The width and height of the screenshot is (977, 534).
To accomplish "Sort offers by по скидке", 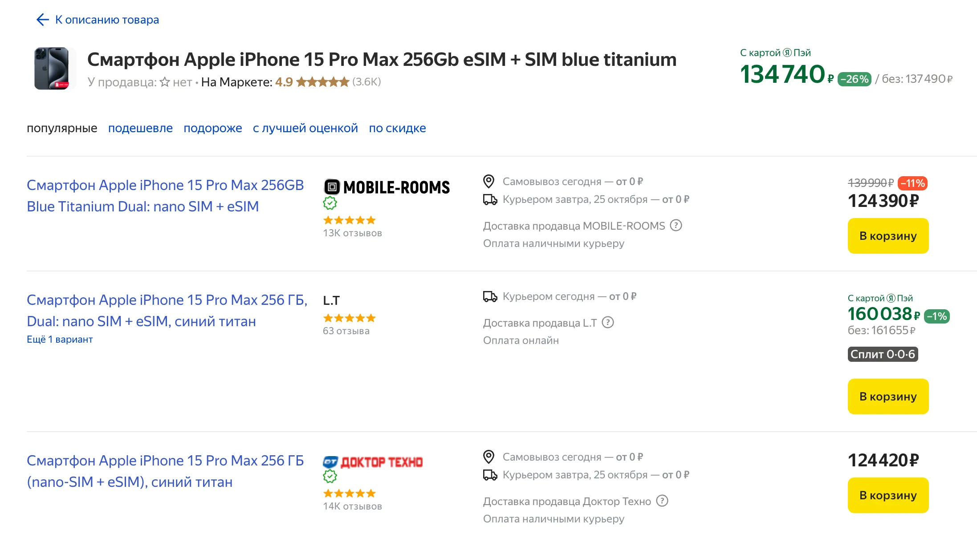I will click(x=397, y=128).
